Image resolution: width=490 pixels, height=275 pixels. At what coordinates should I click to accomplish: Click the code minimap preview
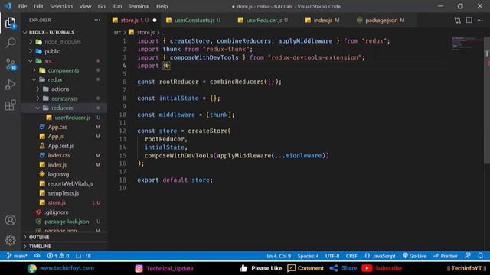468,43
